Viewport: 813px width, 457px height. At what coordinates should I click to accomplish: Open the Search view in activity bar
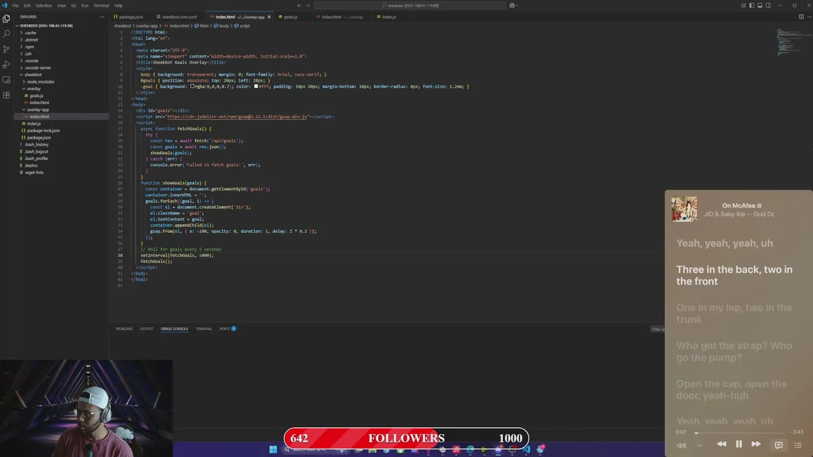[x=6, y=34]
